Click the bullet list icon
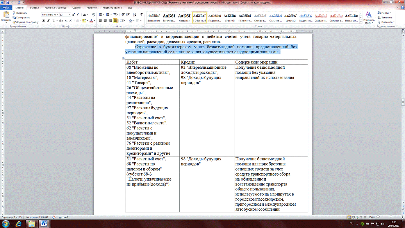Image resolution: width=405 pixels, height=228 pixels. 100,14
